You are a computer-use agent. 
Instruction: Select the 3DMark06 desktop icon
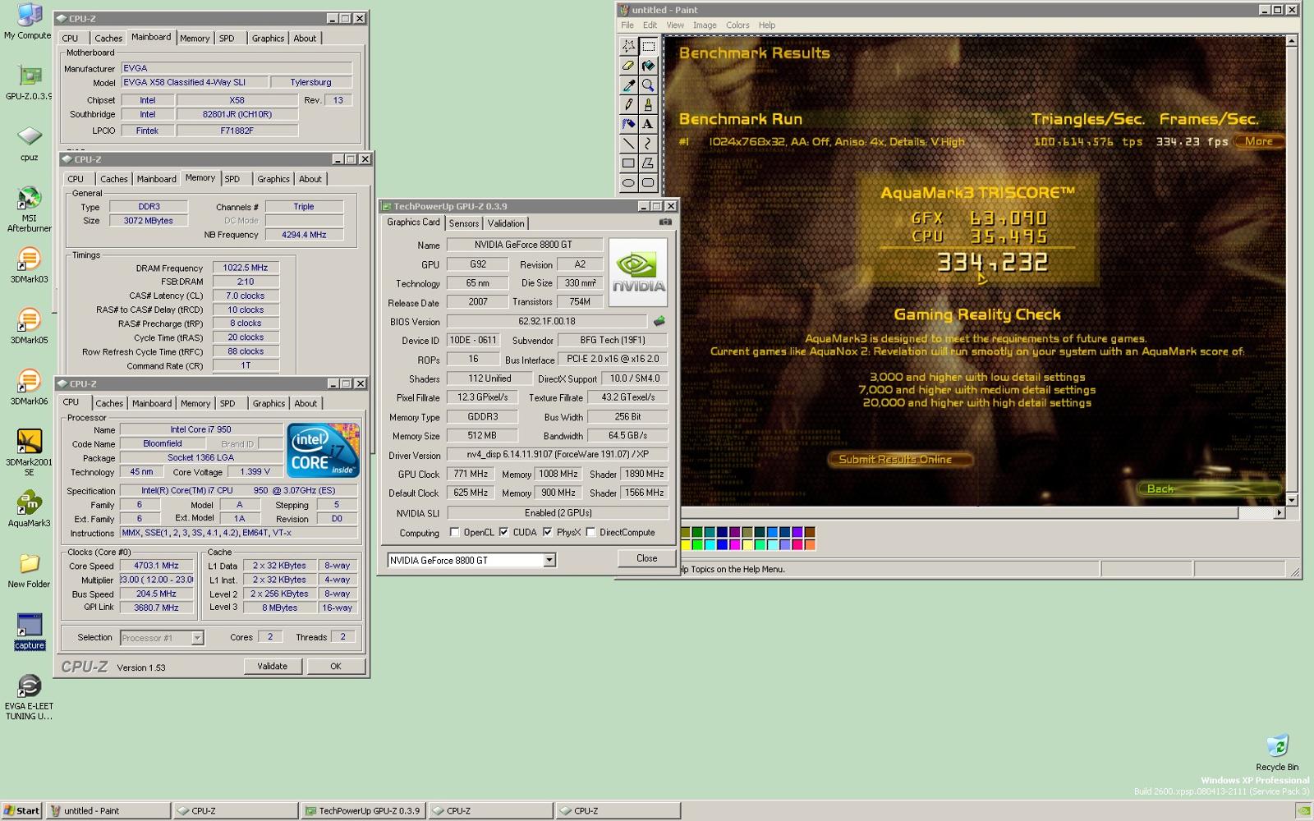29,387
